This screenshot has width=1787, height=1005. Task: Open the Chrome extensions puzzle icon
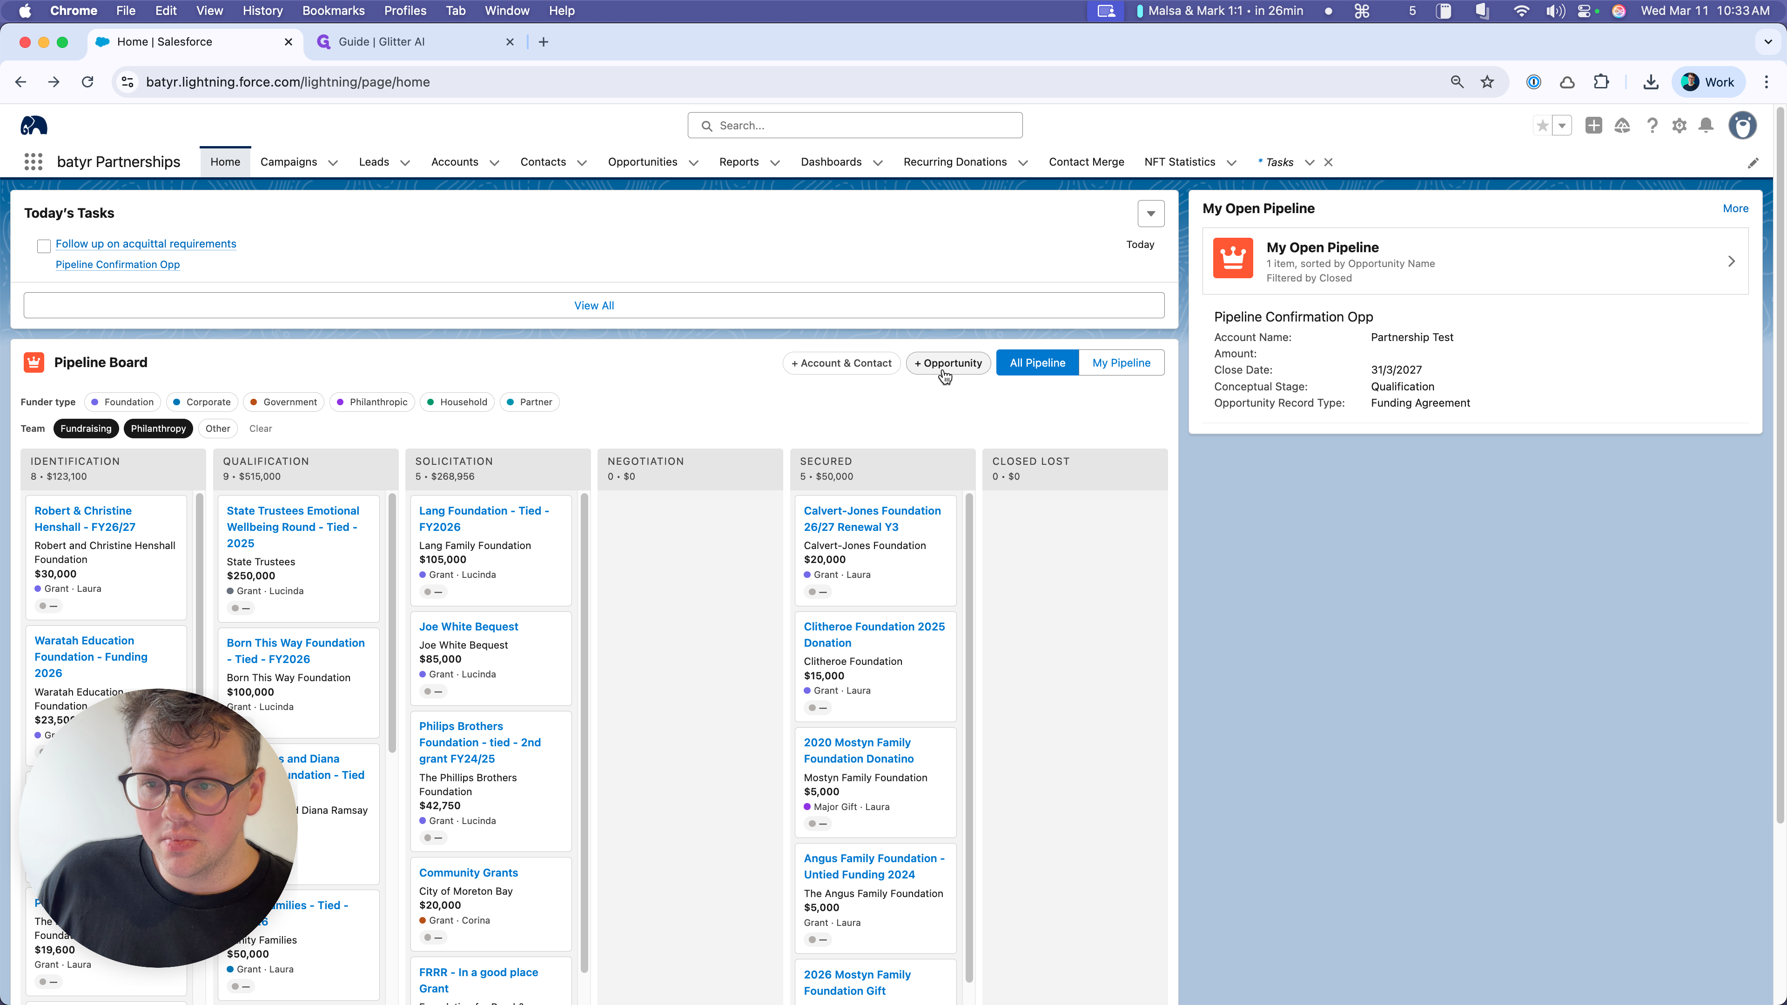[1601, 82]
